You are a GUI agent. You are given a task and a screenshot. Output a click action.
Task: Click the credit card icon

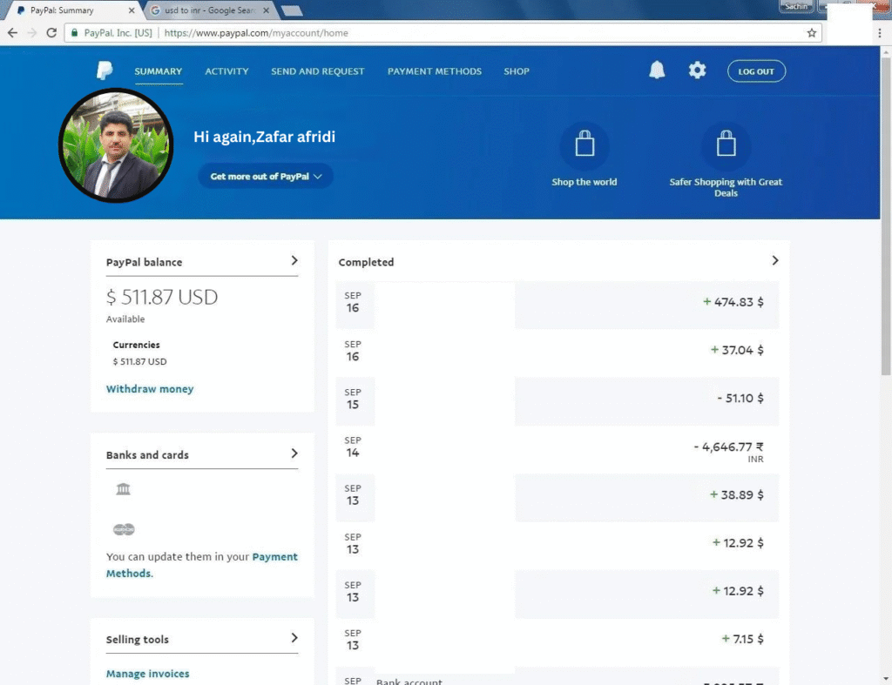point(124,529)
